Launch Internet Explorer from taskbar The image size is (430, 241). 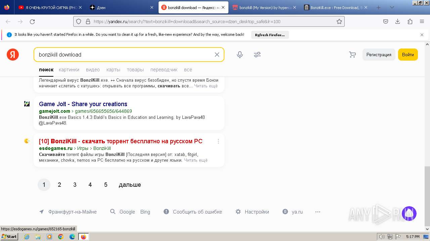(x=27, y=237)
